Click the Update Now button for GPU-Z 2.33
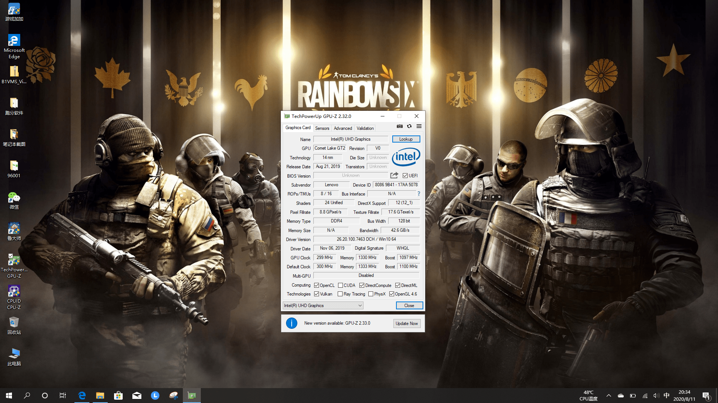Viewport: 718px width, 403px height. pyautogui.click(x=406, y=323)
